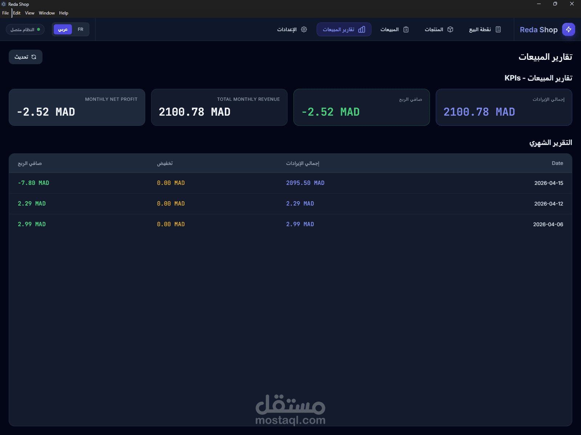
Task: Open the Help menu
Action: tap(64, 13)
